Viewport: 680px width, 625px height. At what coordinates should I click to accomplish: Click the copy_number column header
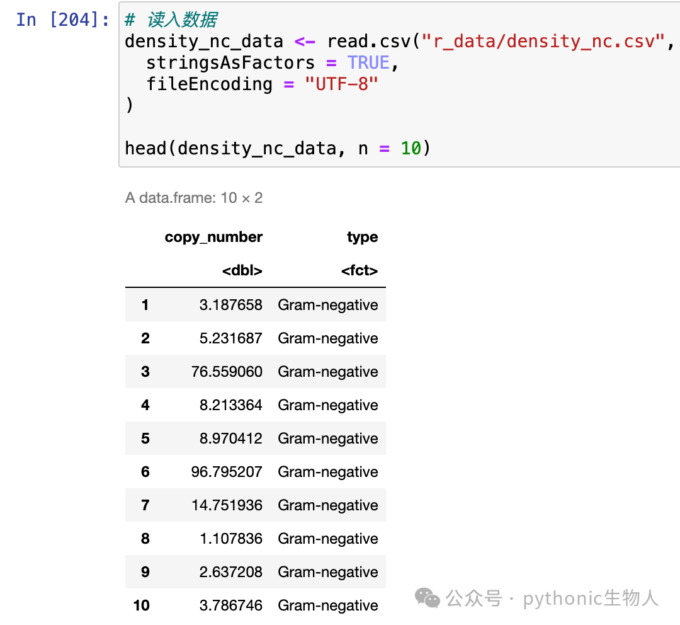point(213,237)
